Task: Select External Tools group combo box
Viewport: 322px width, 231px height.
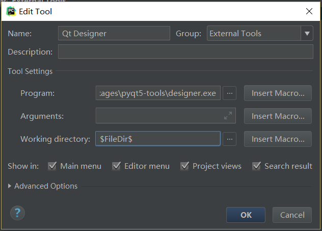Action: tap(254, 34)
